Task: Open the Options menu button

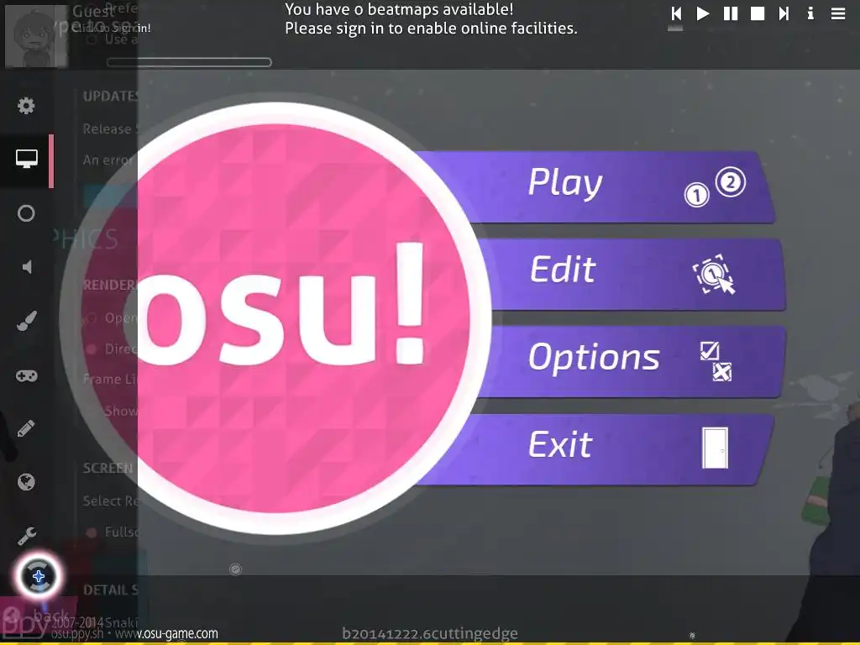Action: [x=631, y=362]
